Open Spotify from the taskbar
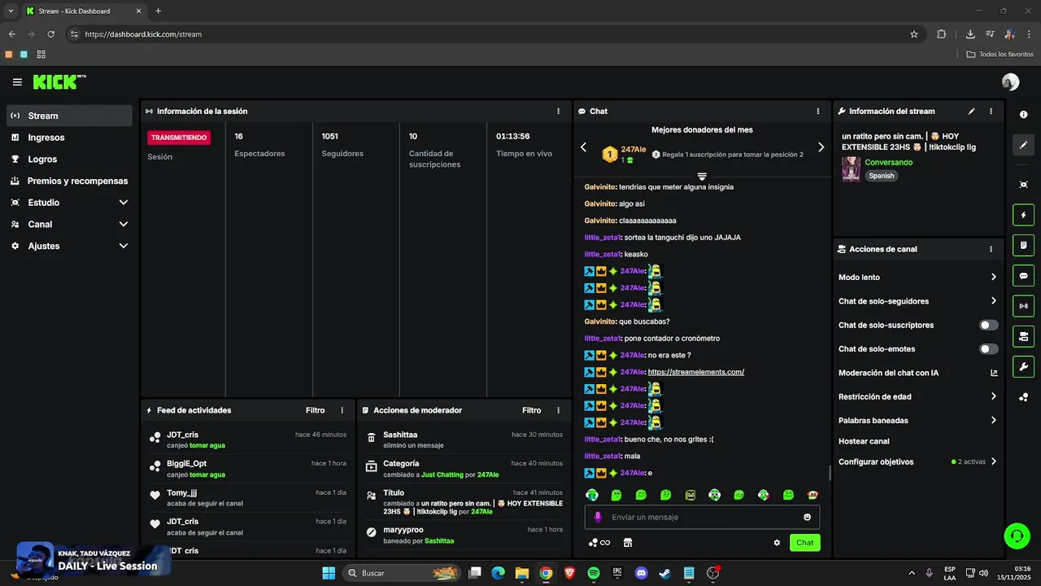Viewport: 1041px width, 586px height. (594, 573)
